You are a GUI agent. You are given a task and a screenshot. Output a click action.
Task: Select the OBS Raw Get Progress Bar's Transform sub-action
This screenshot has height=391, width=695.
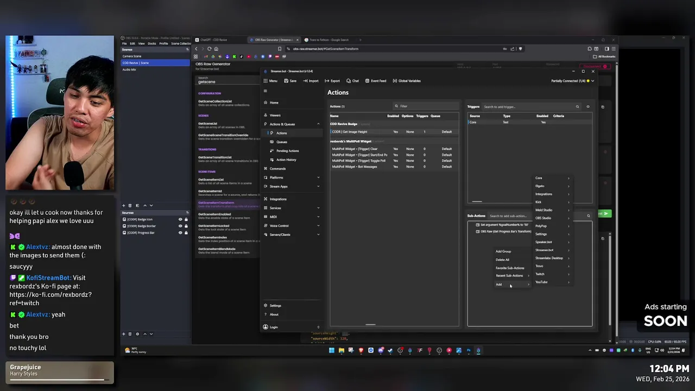point(506,231)
